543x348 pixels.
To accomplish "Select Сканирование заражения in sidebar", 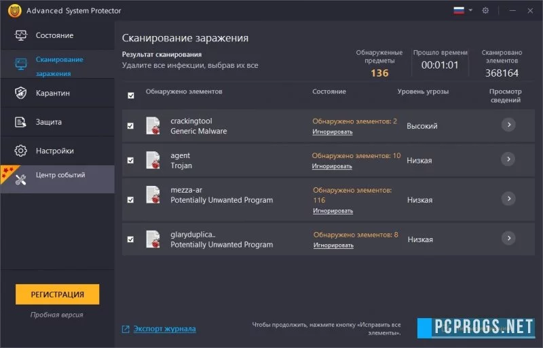I will tap(58, 64).
